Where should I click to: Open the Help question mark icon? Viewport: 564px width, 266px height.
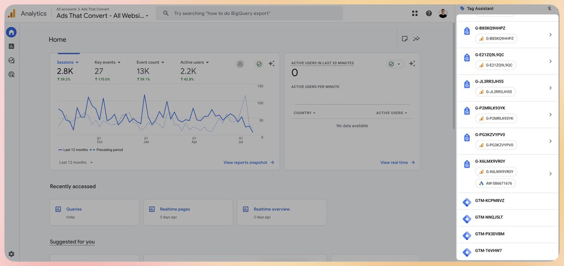pyautogui.click(x=429, y=13)
